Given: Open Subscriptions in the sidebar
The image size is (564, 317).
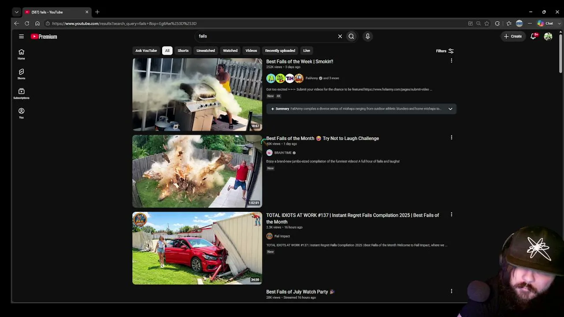Looking at the screenshot, I should (21, 94).
